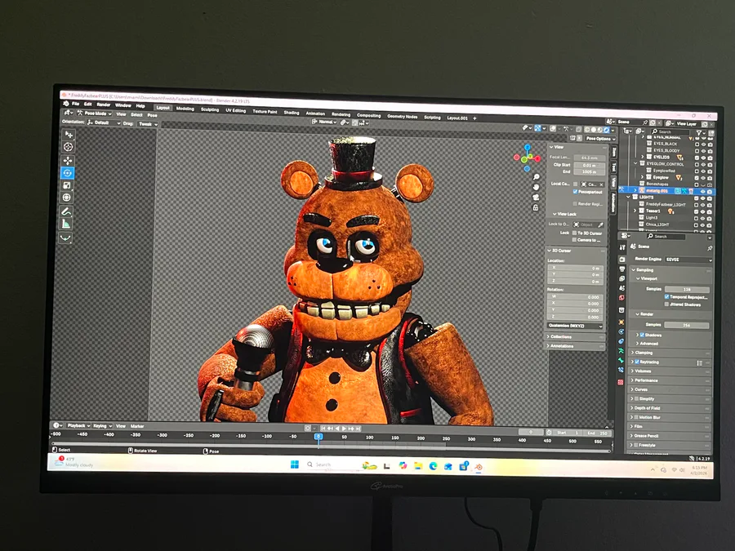The width and height of the screenshot is (735, 551).
Task: Open the Render Engine EEVEE dropdown
Action: tap(688, 260)
